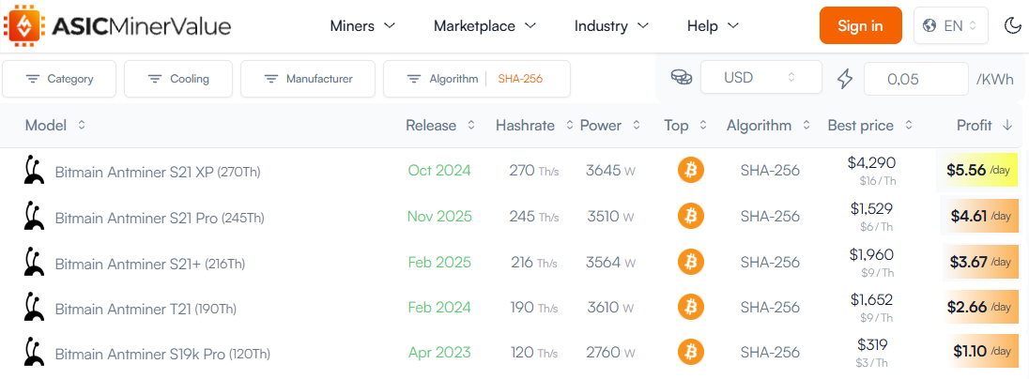Click the $2.66 /day profit cell
This screenshot has height=379, width=1029.
(979, 307)
